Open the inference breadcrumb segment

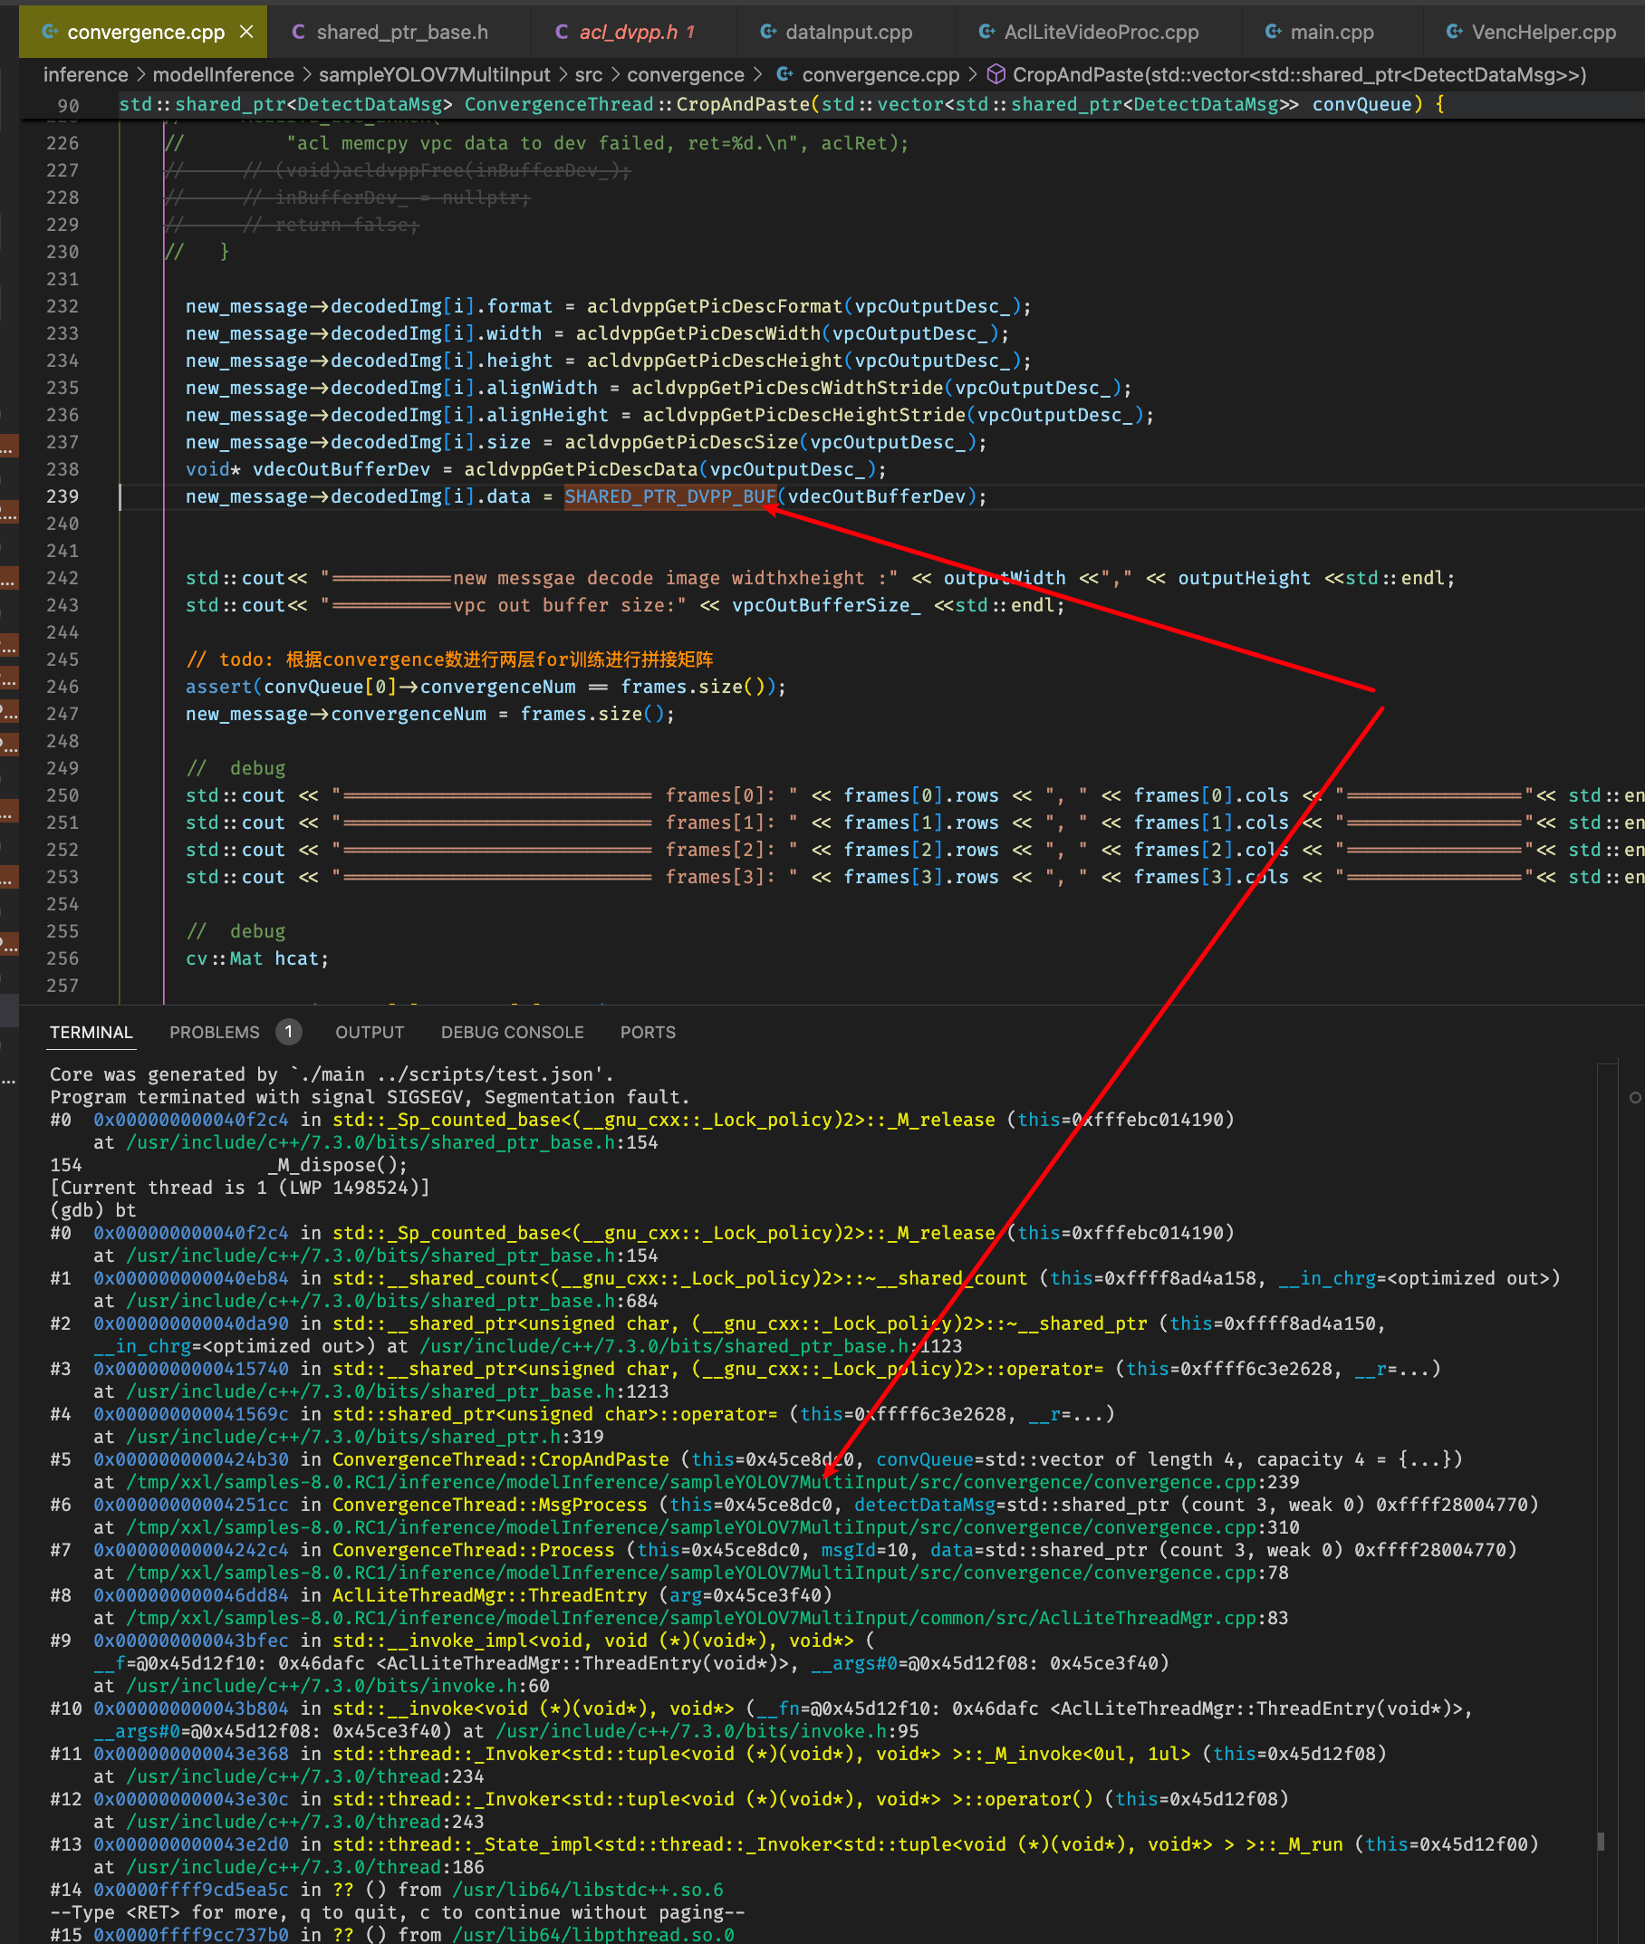pos(86,74)
